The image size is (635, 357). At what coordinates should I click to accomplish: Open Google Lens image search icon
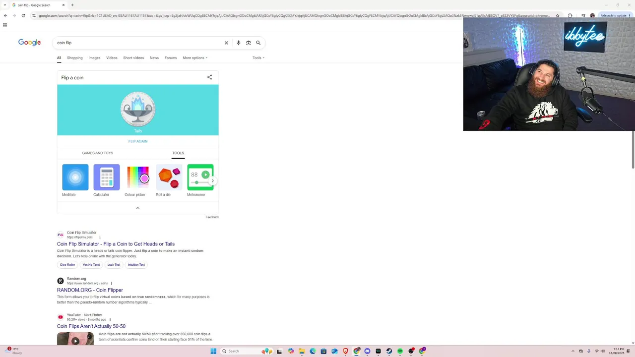coord(249,43)
